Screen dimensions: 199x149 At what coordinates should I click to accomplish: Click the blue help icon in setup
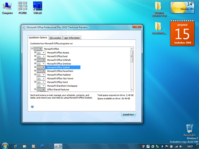point(32,107)
